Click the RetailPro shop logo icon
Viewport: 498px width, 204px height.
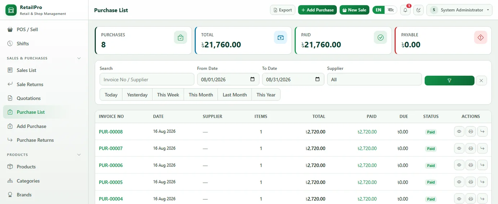(x=11, y=10)
